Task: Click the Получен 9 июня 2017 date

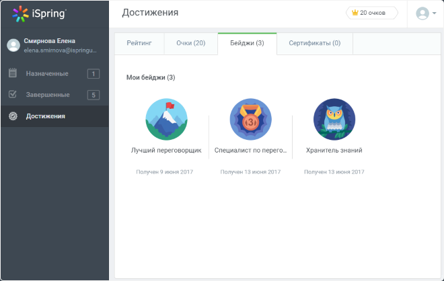Action: coord(165,172)
